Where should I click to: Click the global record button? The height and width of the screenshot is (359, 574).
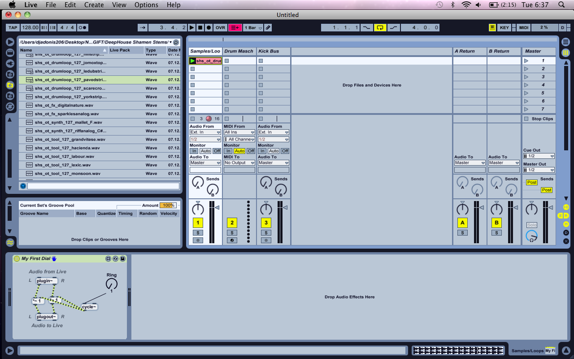tap(209, 27)
